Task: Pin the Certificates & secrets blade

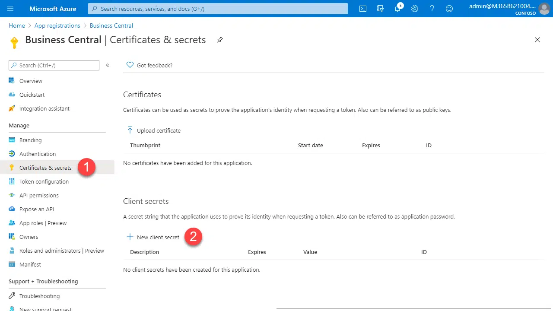Action: (x=220, y=40)
